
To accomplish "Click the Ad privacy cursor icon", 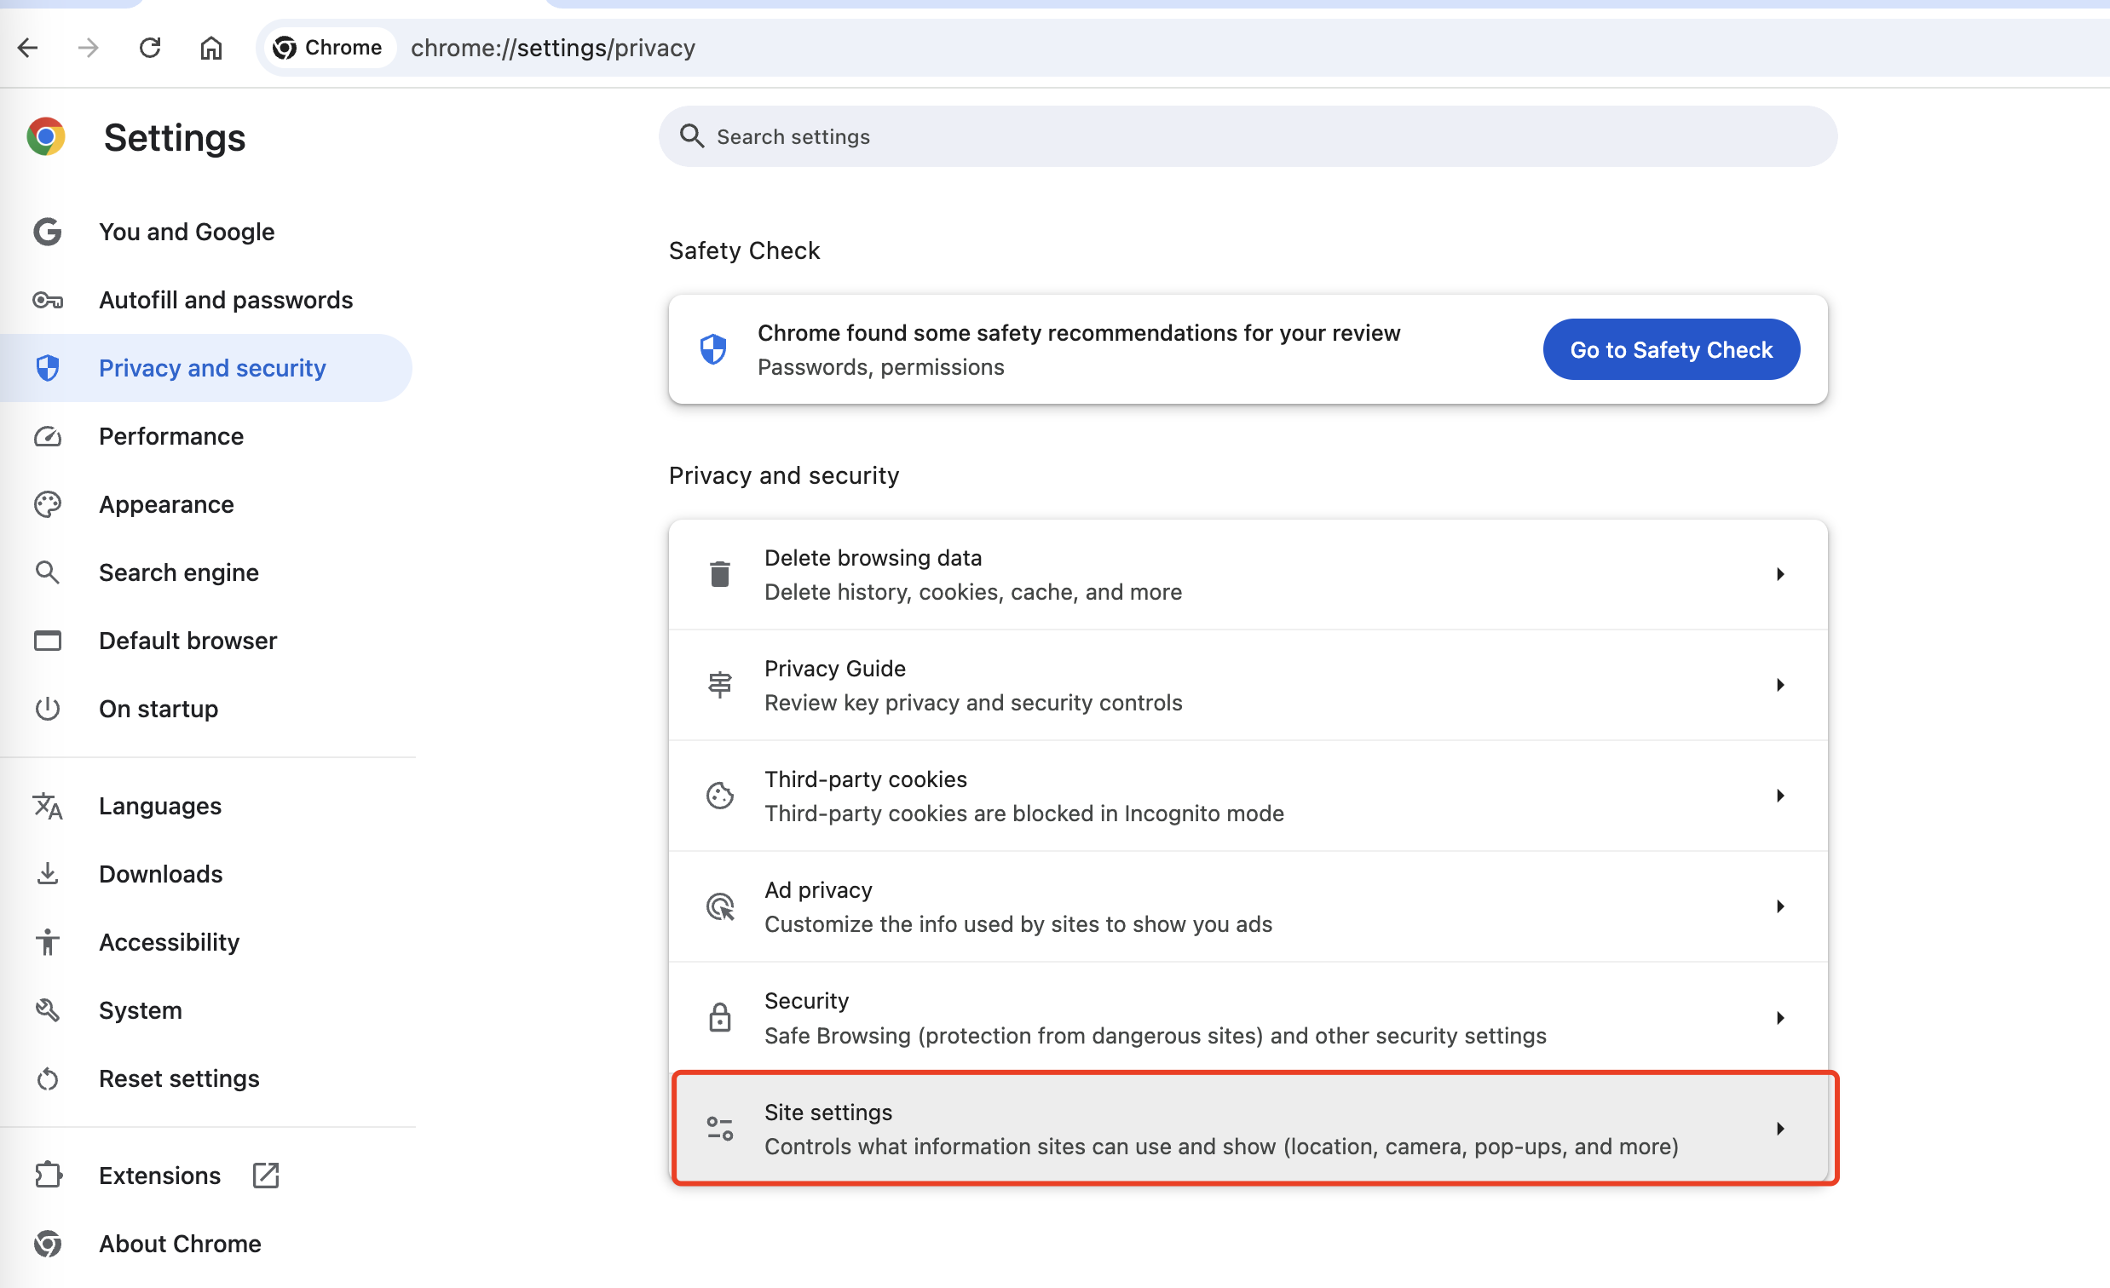I will click(720, 907).
